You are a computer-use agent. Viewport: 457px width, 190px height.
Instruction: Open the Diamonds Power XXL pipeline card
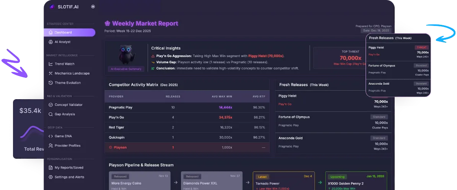[x=211, y=181]
